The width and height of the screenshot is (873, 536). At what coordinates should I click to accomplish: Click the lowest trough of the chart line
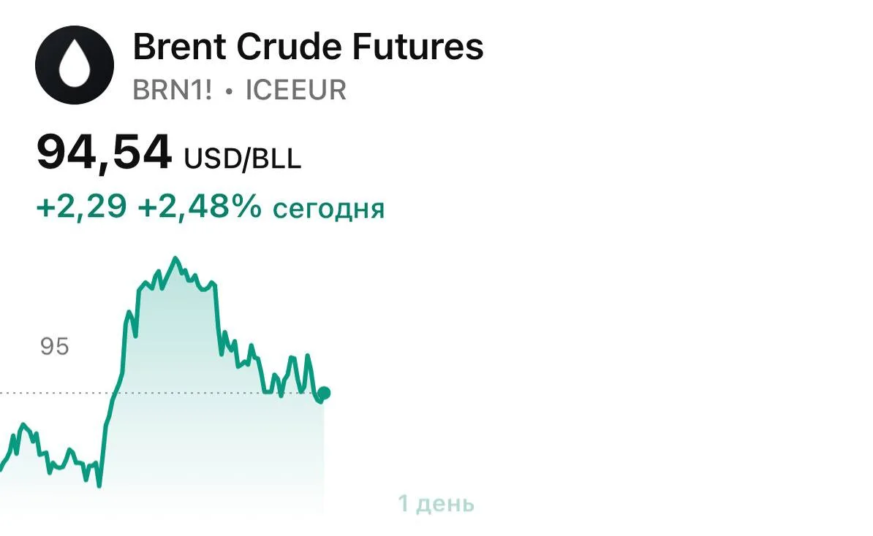coord(99,485)
